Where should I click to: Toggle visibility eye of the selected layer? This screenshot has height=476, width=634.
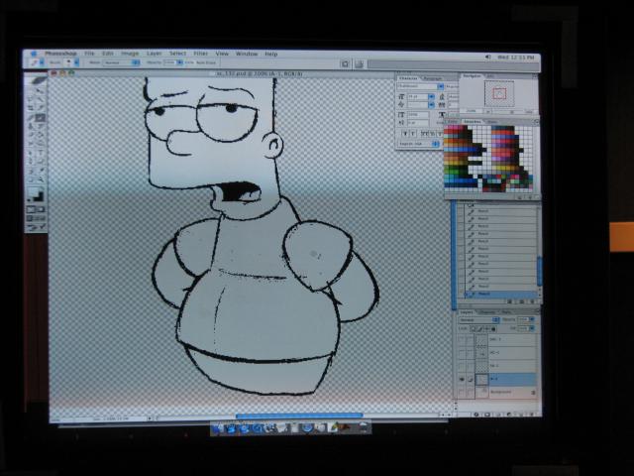tap(464, 379)
